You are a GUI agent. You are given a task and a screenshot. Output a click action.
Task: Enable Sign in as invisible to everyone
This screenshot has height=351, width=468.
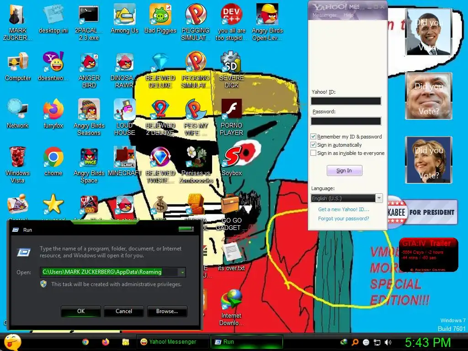(x=313, y=153)
